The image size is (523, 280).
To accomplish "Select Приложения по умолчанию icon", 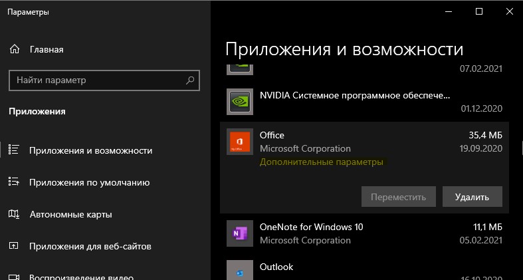I will click(14, 182).
